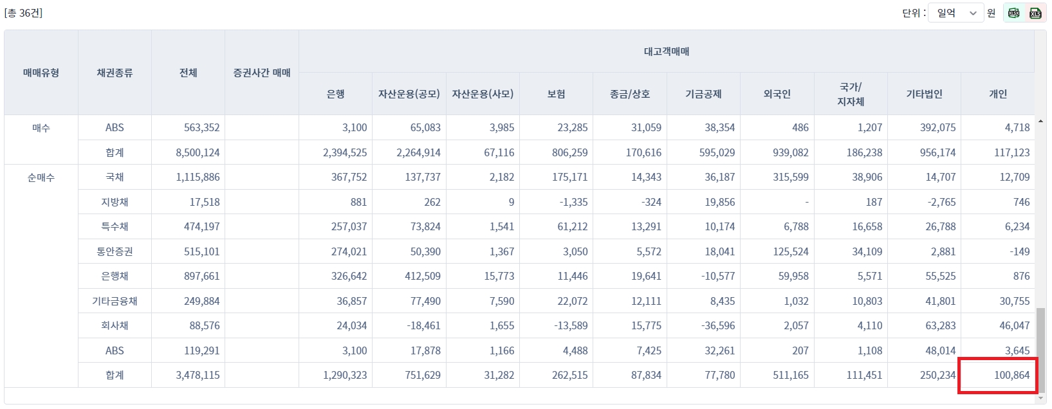
Task: Click the 61,212 보험 value for 특수채
Action: click(573, 226)
